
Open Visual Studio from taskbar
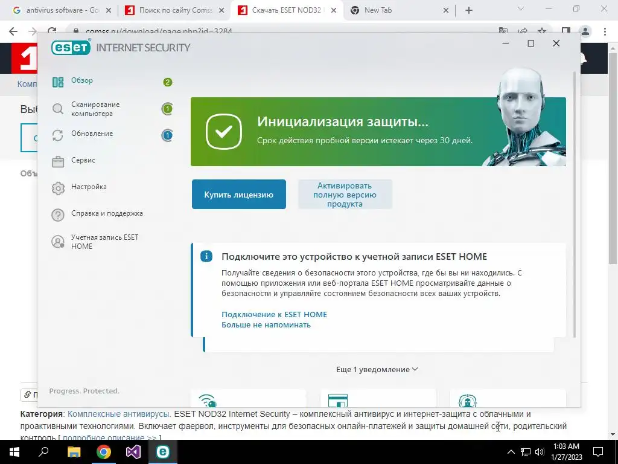(x=133, y=452)
